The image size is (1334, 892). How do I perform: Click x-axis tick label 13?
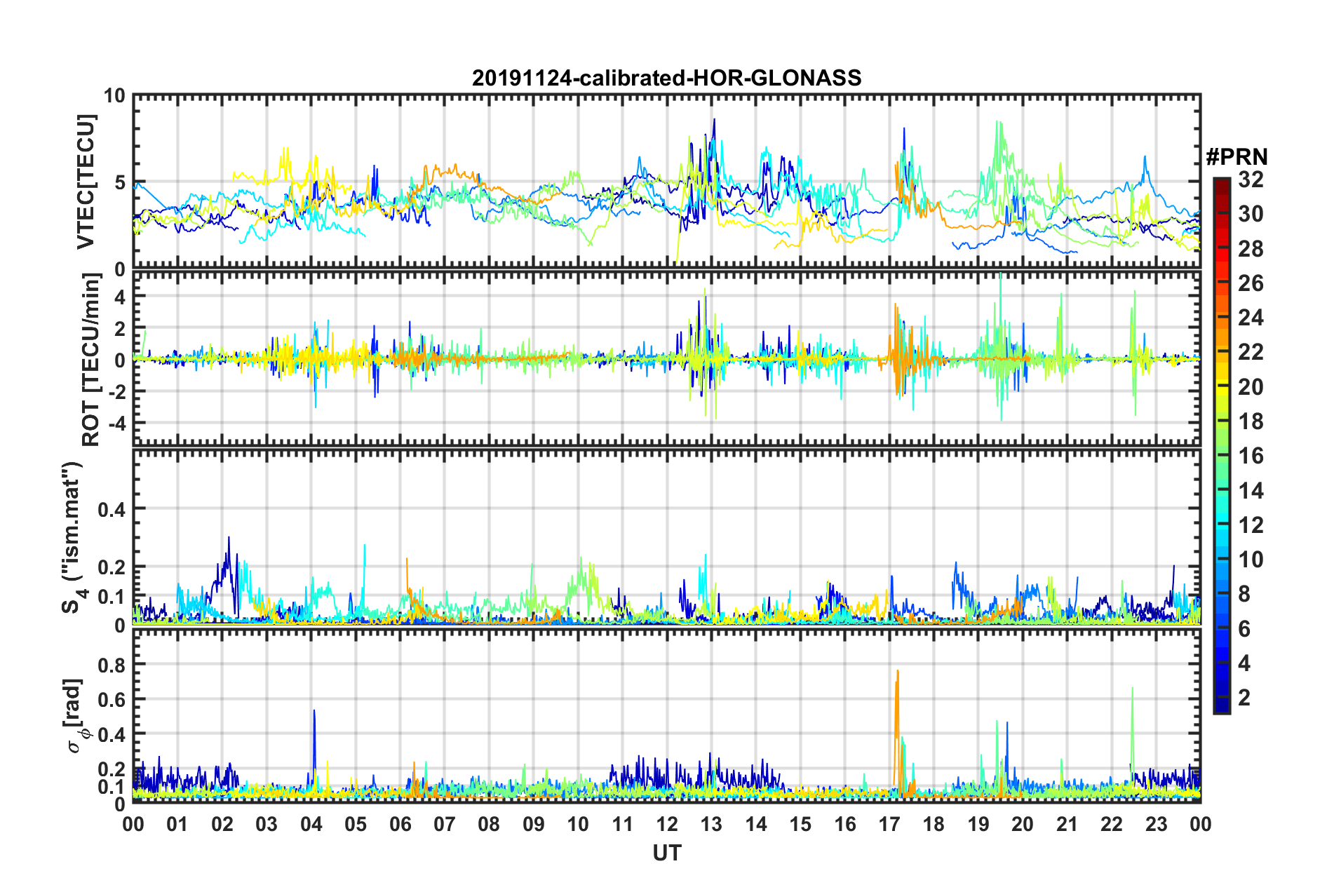[x=711, y=824]
